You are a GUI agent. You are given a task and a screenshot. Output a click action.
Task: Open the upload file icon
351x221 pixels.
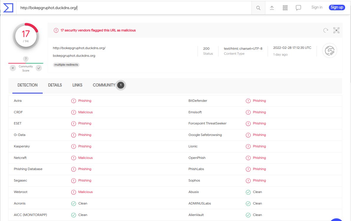click(272, 8)
